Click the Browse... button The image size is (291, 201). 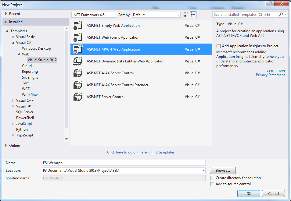[223, 171]
